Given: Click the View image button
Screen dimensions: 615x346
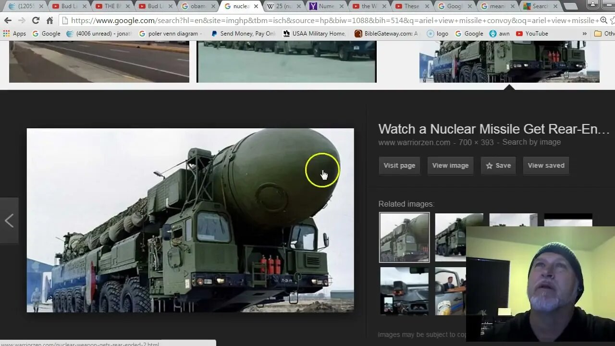Looking at the screenshot, I should pyautogui.click(x=450, y=165).
